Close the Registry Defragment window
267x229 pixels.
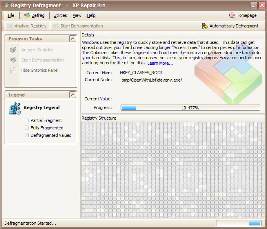click(262, 5)
